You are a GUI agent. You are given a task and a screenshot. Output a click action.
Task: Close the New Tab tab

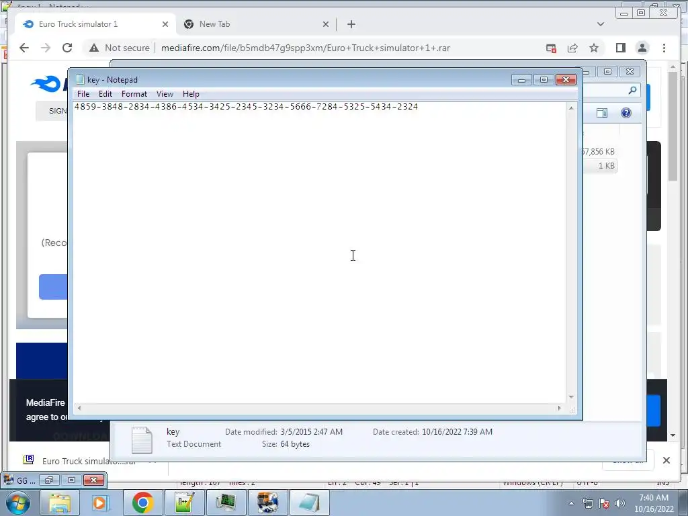pos(326,24)
